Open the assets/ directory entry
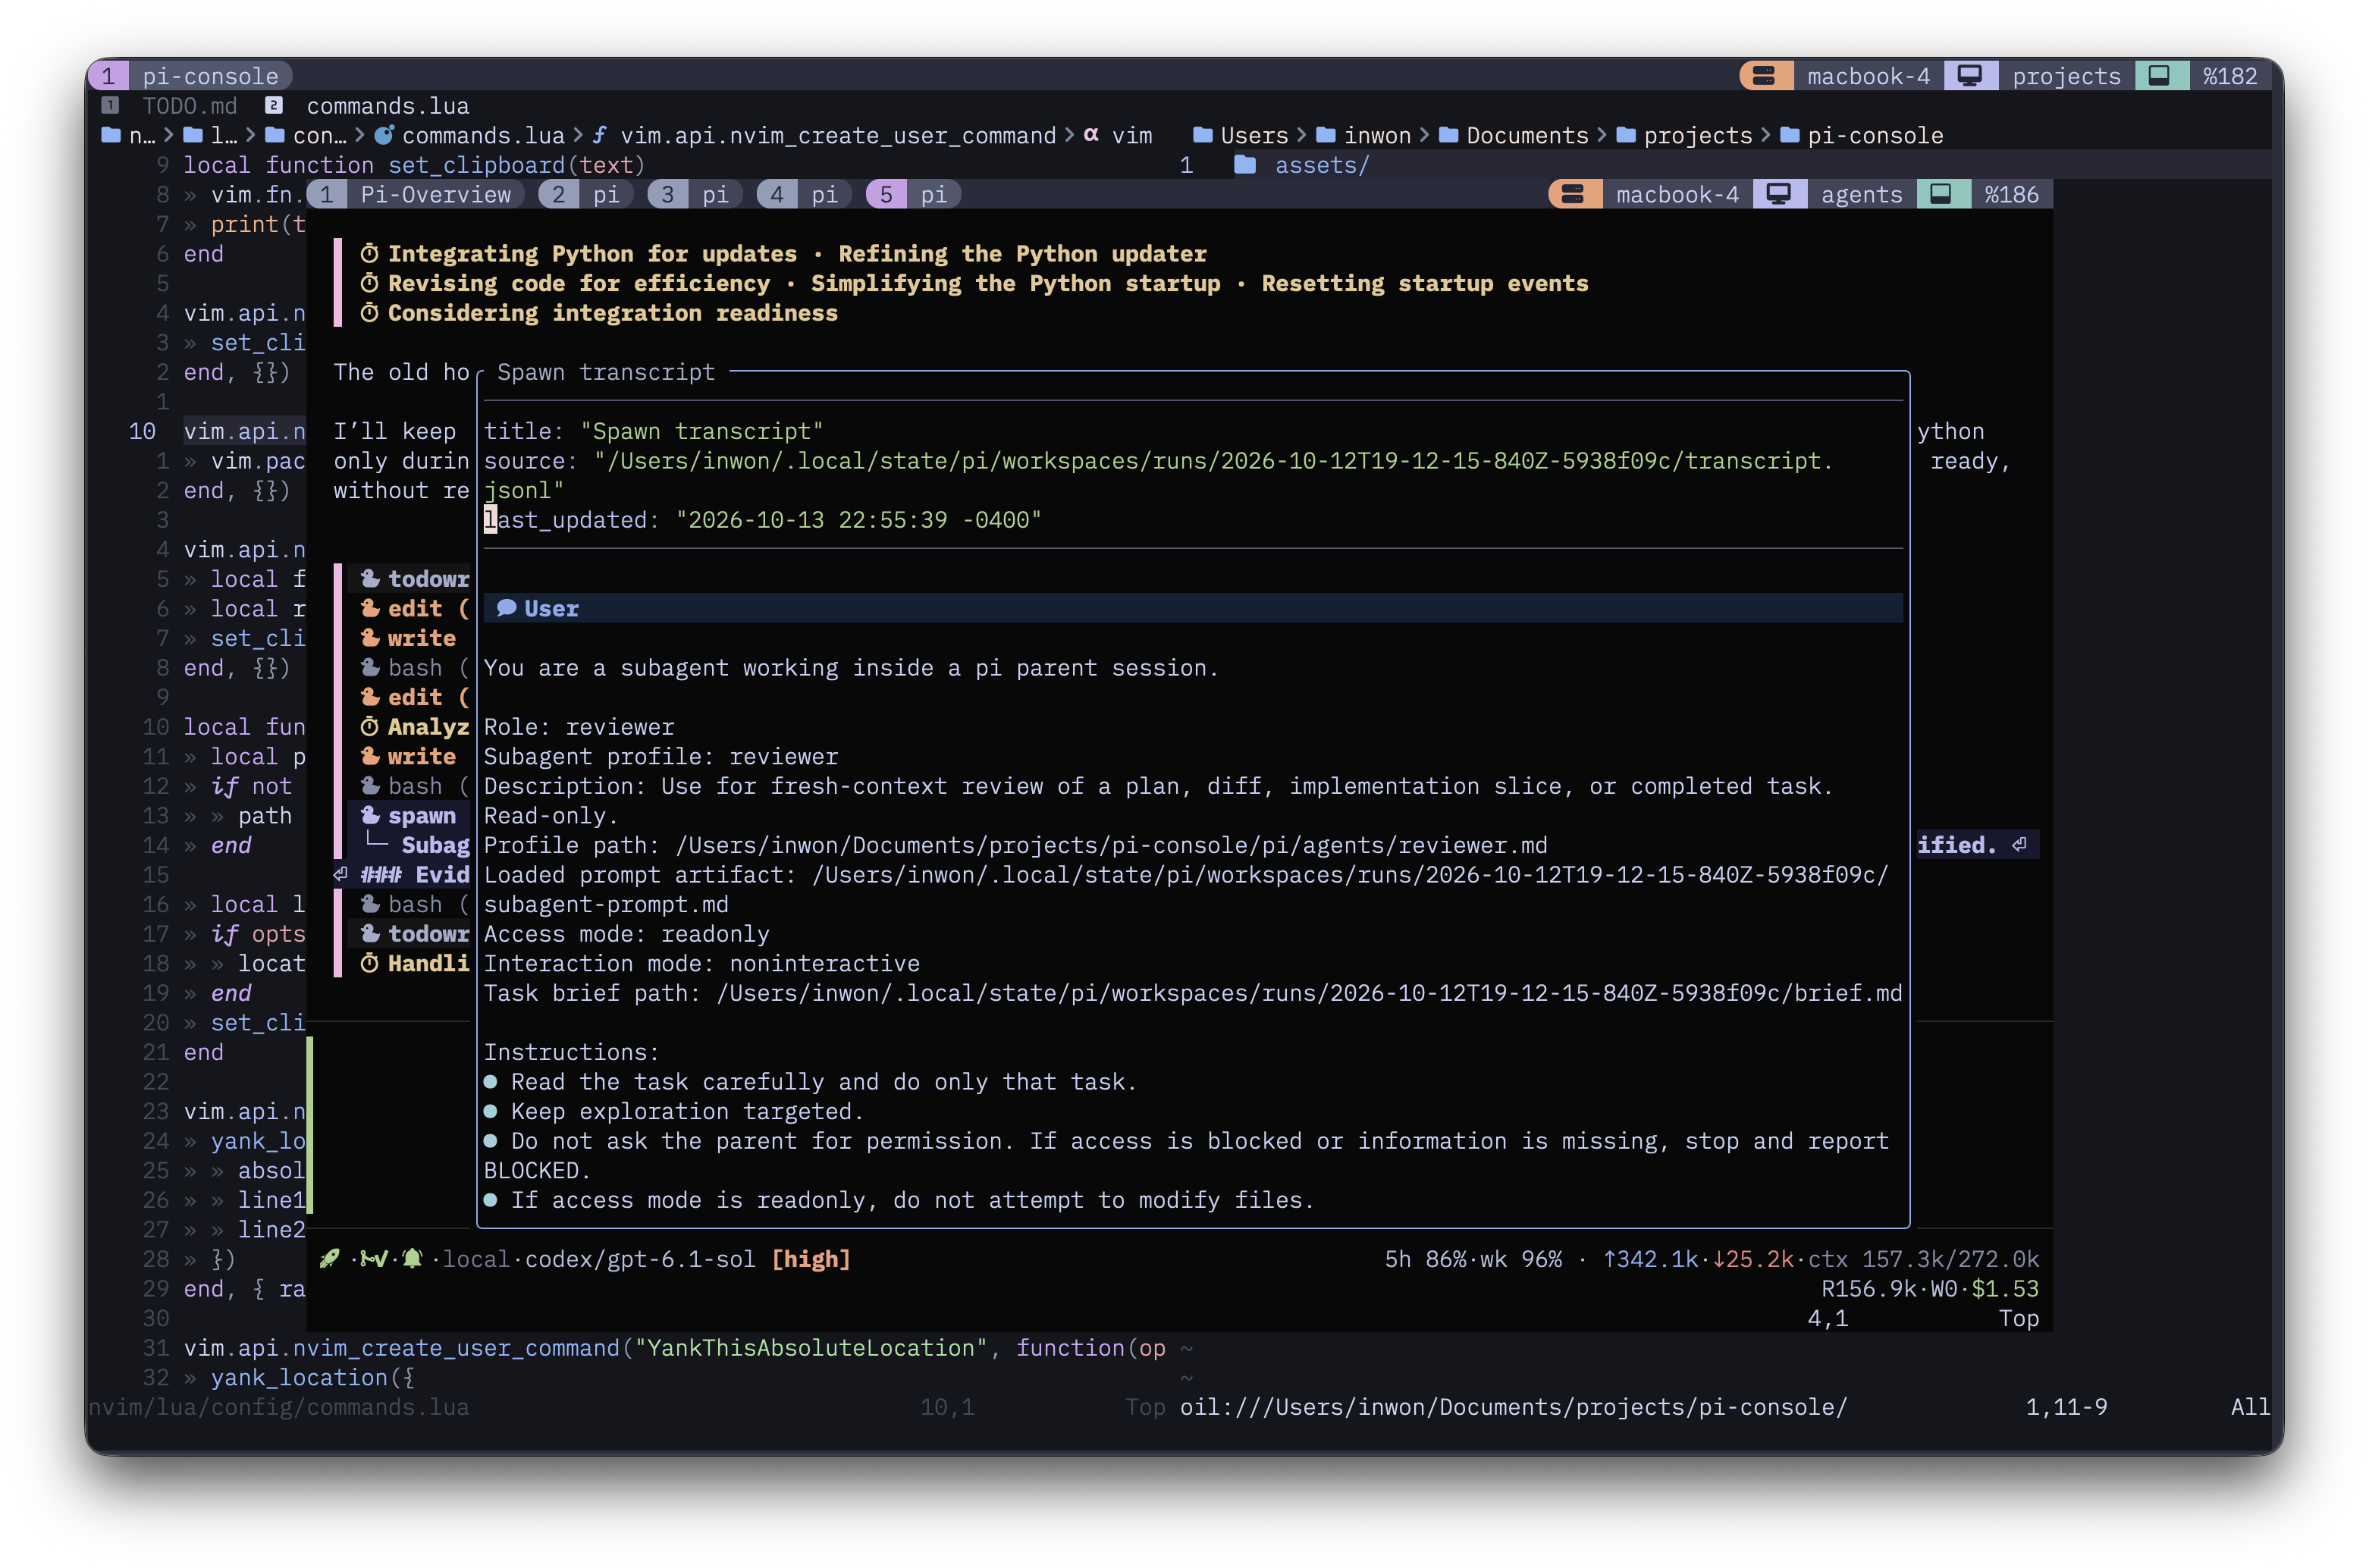The width and height of the screenshot is (2369, 1568). point(1322,164)
